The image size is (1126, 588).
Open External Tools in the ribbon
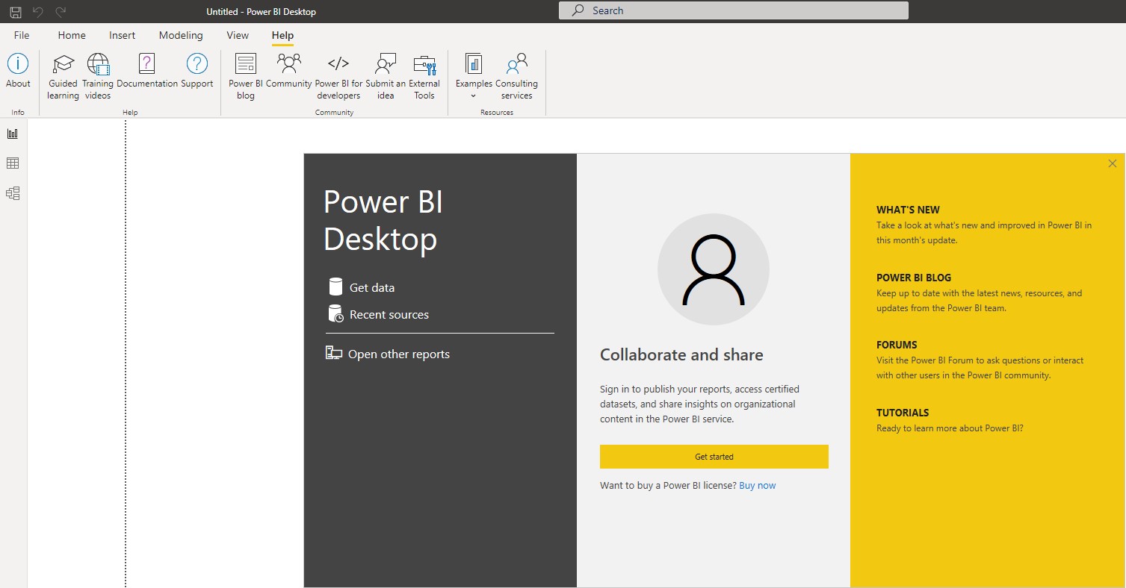click(424, 65)
